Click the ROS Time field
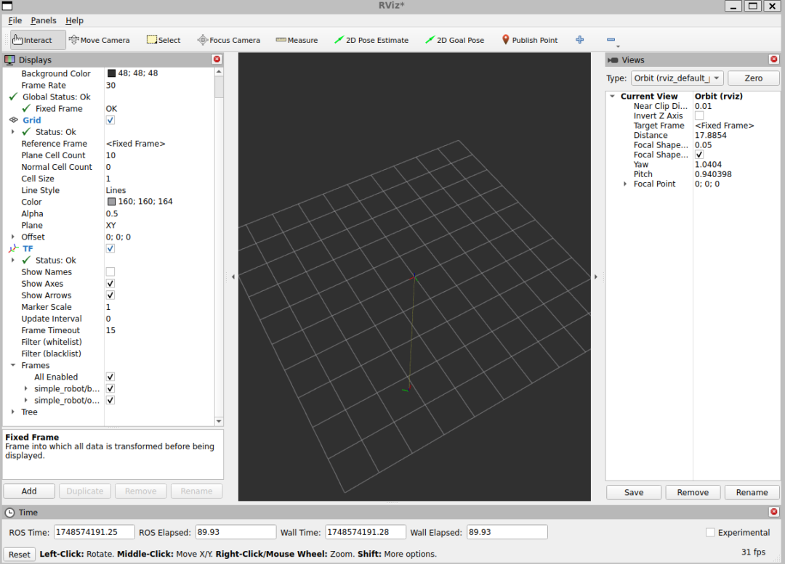Screen dimensions: 785x564 click(94, 532)
